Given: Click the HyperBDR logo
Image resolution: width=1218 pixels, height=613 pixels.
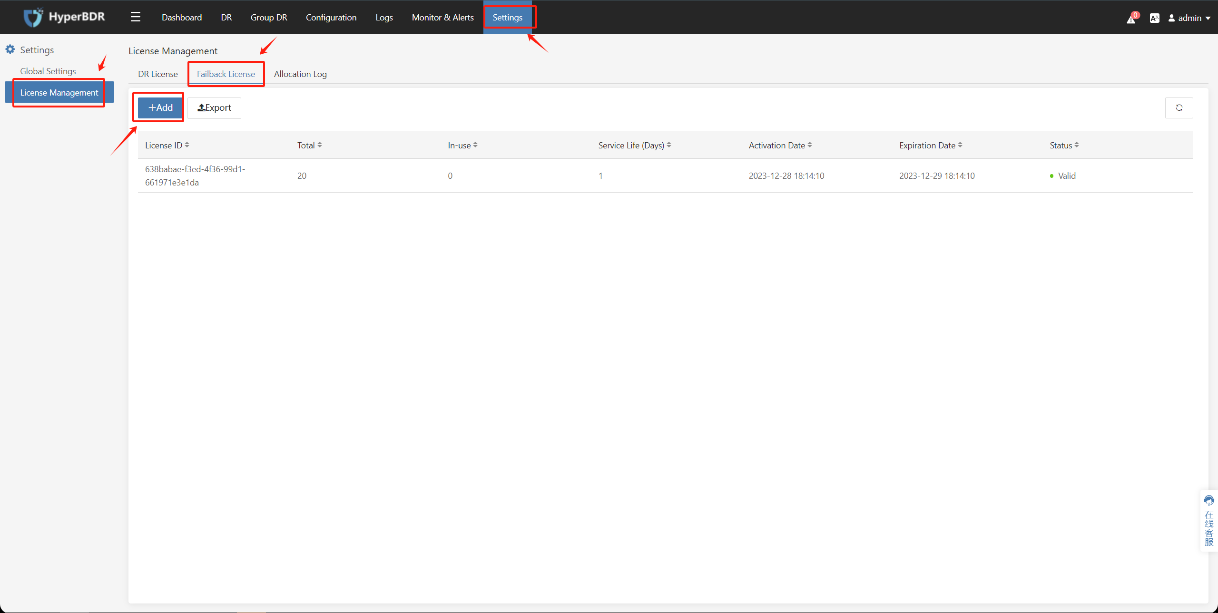Looking at the screenshot, I should (x=64, y=18).
